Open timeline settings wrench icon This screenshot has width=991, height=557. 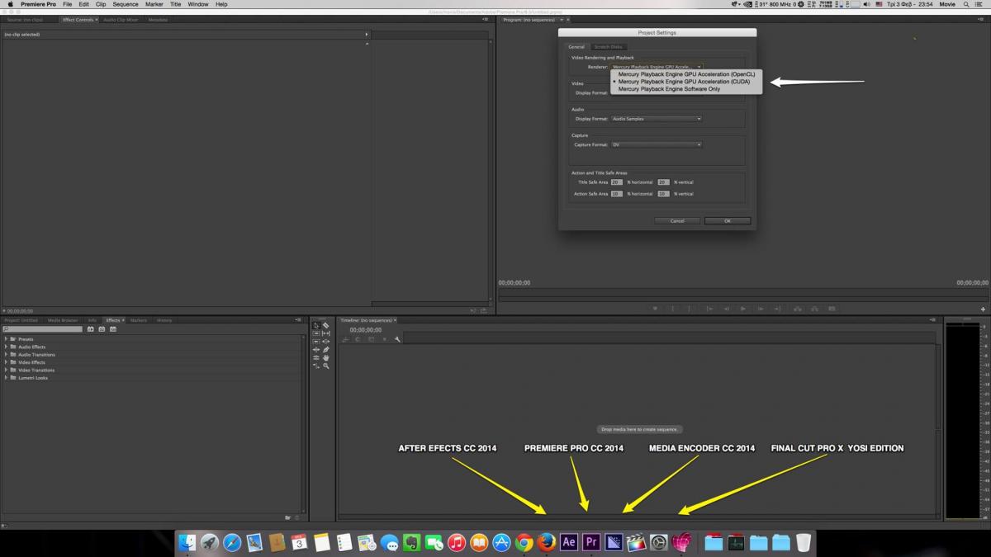point(397,339)
